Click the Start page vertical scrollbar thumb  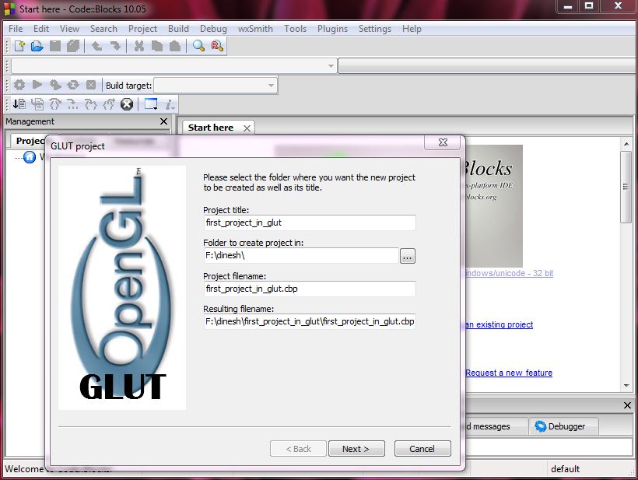(626, 187)
